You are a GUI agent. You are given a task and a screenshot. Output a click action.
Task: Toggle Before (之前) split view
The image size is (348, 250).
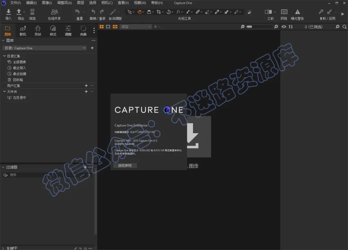[x=268, y=12]
